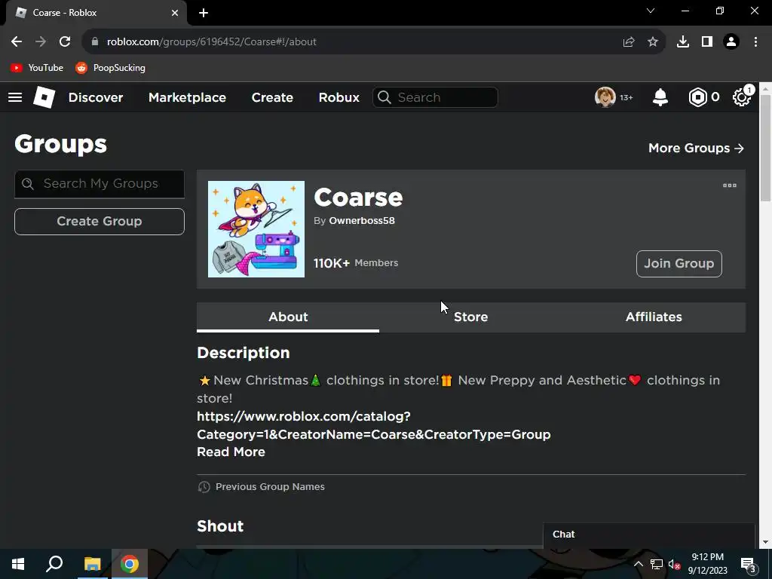Click the Search My Groups field

click(100, 184)
